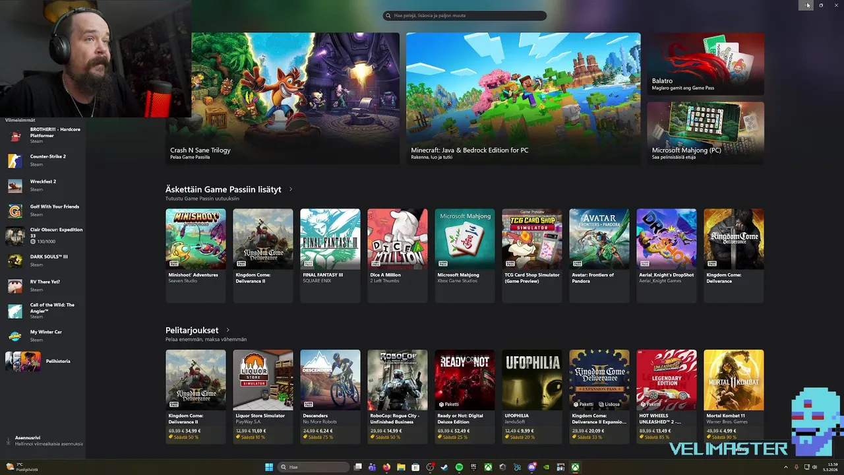Open Microsoft Mahjong (PC) featured tile
Screen dimensions: 844x475
coord(706,133)
